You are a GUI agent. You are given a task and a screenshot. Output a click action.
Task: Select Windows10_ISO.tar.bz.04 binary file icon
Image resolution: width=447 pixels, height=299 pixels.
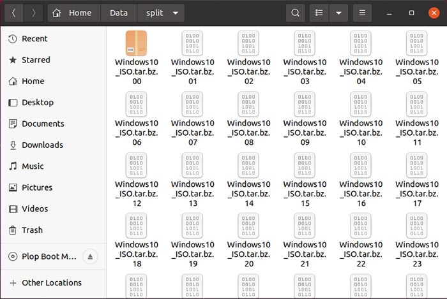point(361,43)
